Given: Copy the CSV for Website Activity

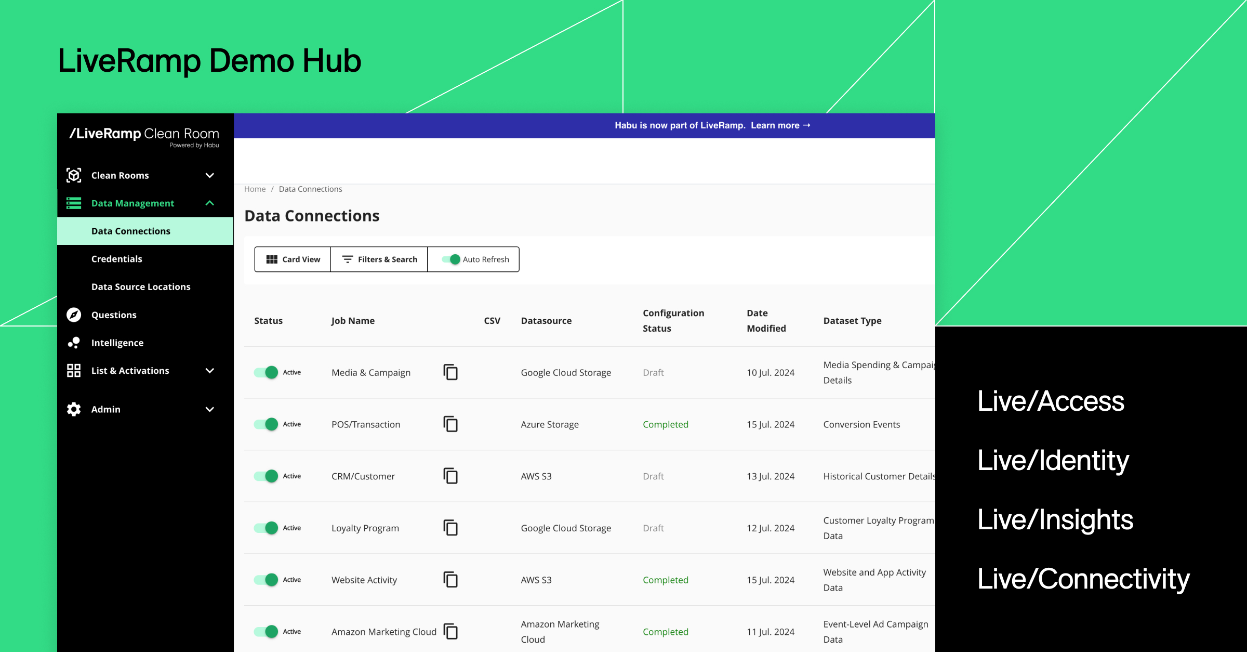Looking at the screenshot, I should [450, 580].
